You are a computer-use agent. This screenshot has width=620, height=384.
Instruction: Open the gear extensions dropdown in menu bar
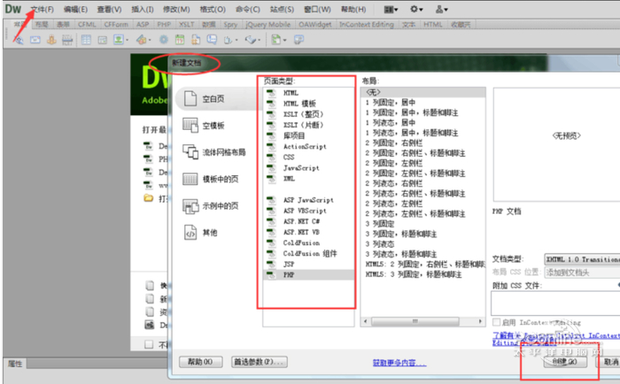coord(416,10)
